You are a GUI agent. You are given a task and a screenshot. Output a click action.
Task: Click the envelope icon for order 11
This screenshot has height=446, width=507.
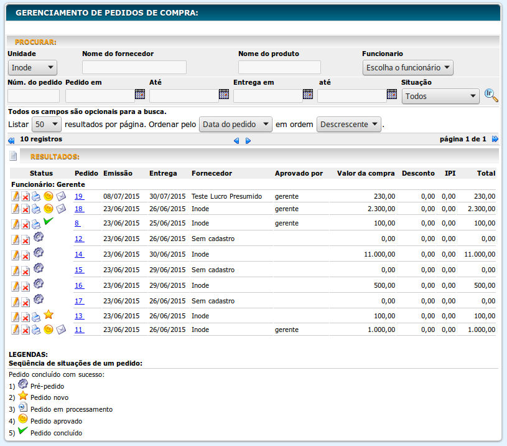[x=60, y=330]
